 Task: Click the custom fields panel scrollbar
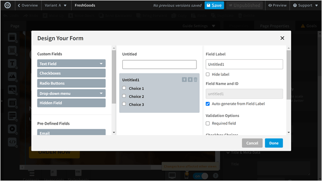point(114,77)
